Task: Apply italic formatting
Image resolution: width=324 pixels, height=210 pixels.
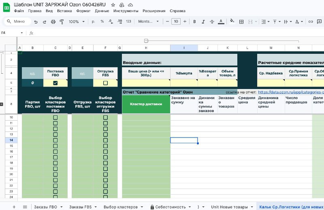Action: tap(203, 21)
